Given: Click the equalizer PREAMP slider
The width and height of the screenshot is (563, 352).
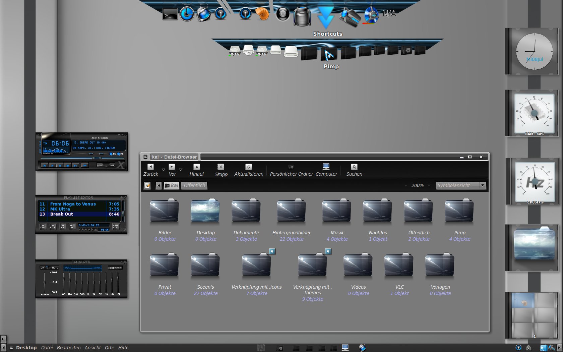Looking at the screenshot, I should click(x=45, y=282).
